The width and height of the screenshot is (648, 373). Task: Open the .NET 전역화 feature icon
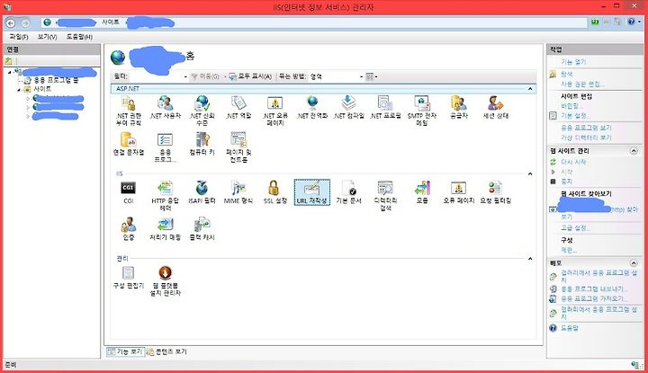point(312,107)
